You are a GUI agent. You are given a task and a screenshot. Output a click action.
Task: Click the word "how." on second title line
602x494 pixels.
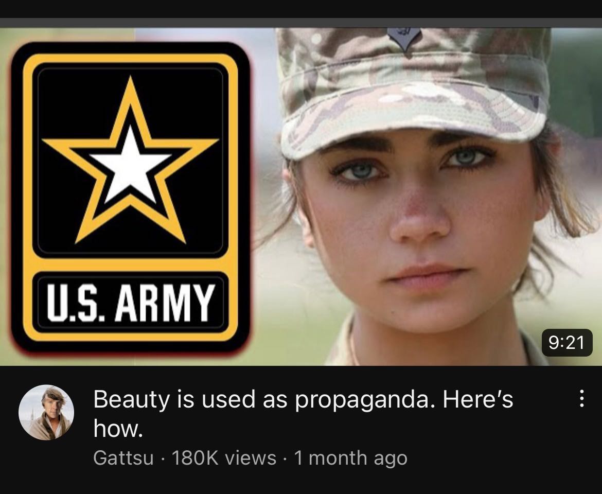click(x=118, y=429)
